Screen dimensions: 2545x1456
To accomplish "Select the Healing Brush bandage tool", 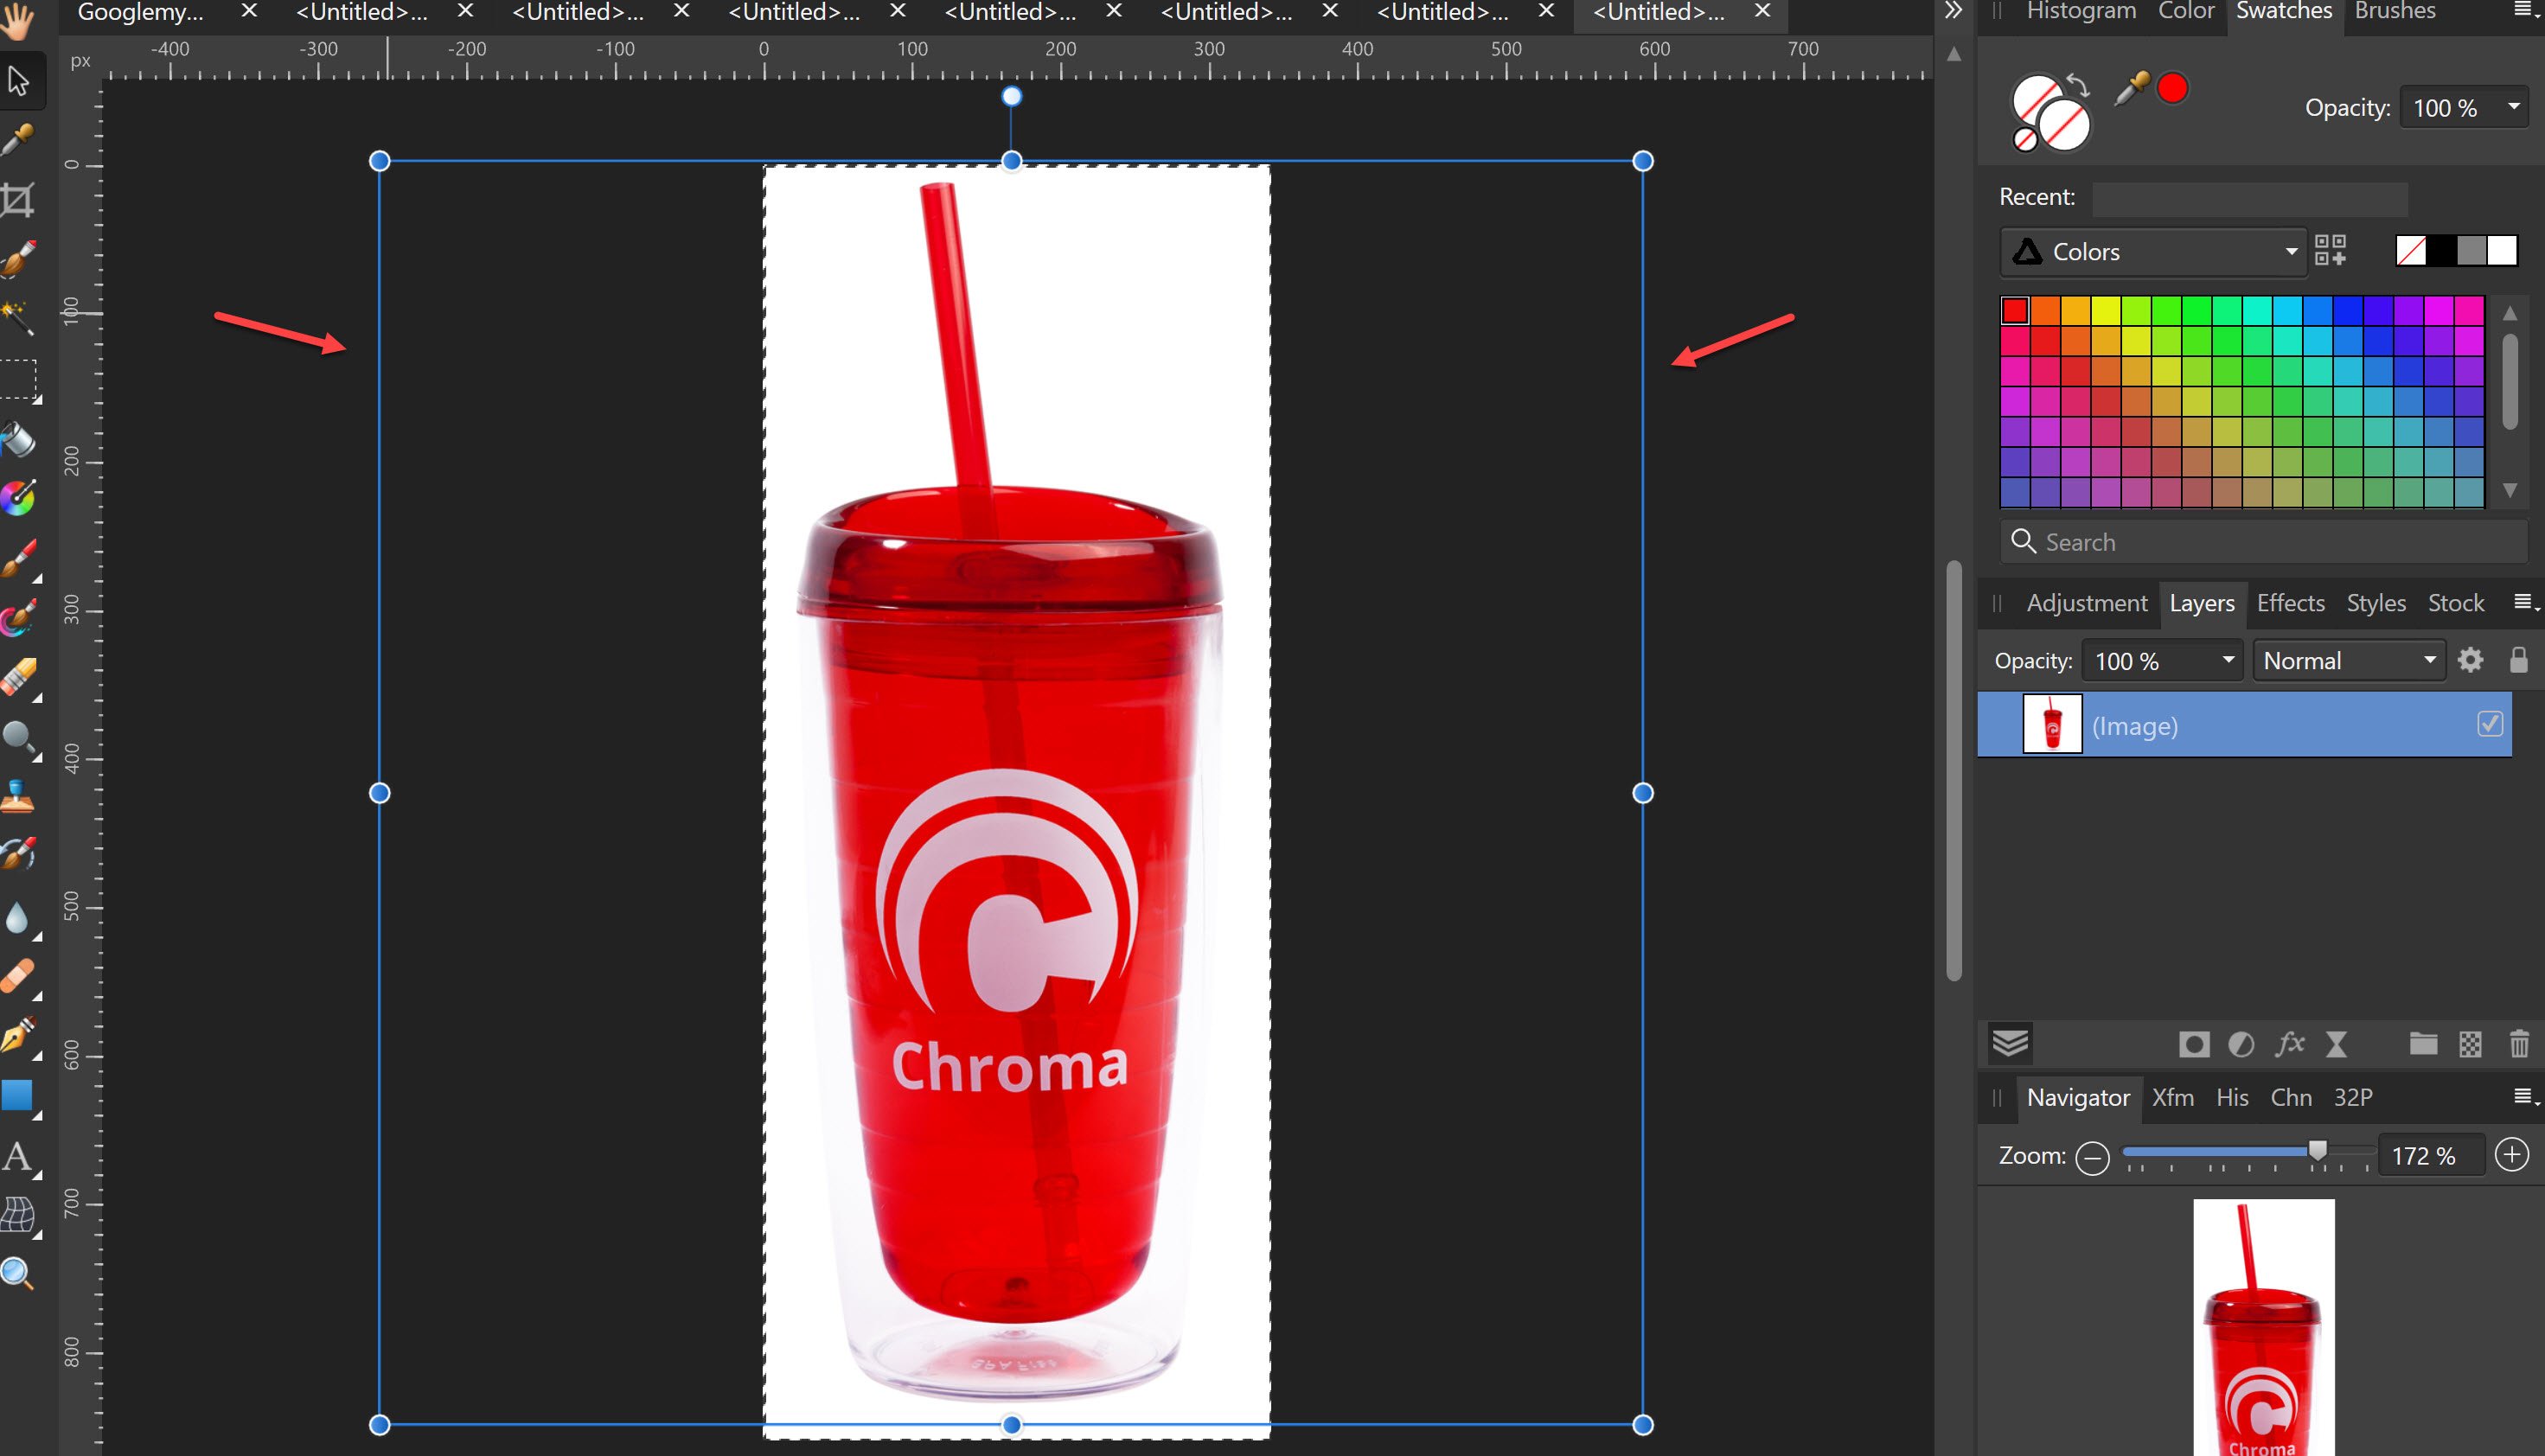I will [x=18, y=976].
